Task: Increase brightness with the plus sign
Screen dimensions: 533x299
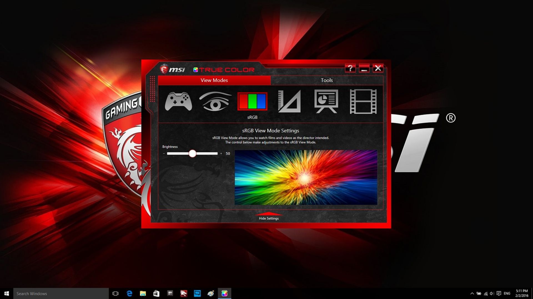Action: (221, 154)
